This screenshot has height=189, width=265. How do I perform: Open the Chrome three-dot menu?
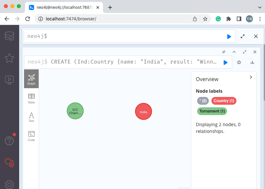click(260, 19)
